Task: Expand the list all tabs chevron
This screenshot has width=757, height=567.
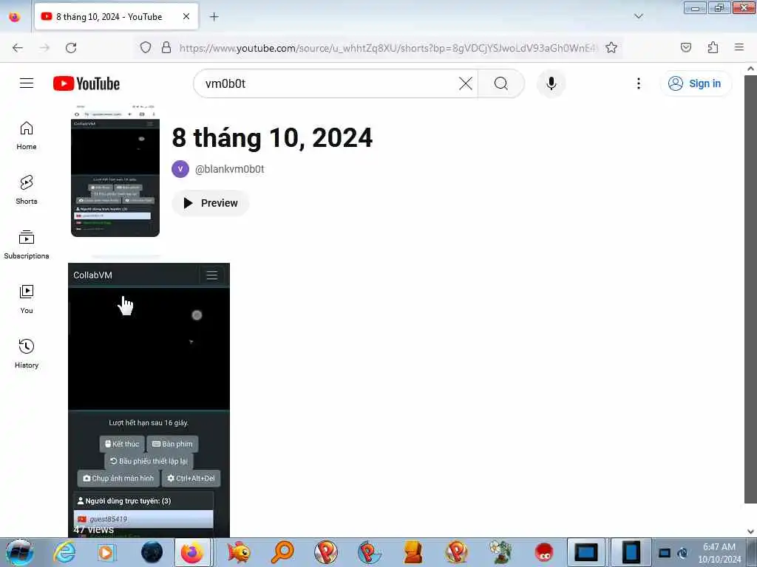Action: [638, 16]
